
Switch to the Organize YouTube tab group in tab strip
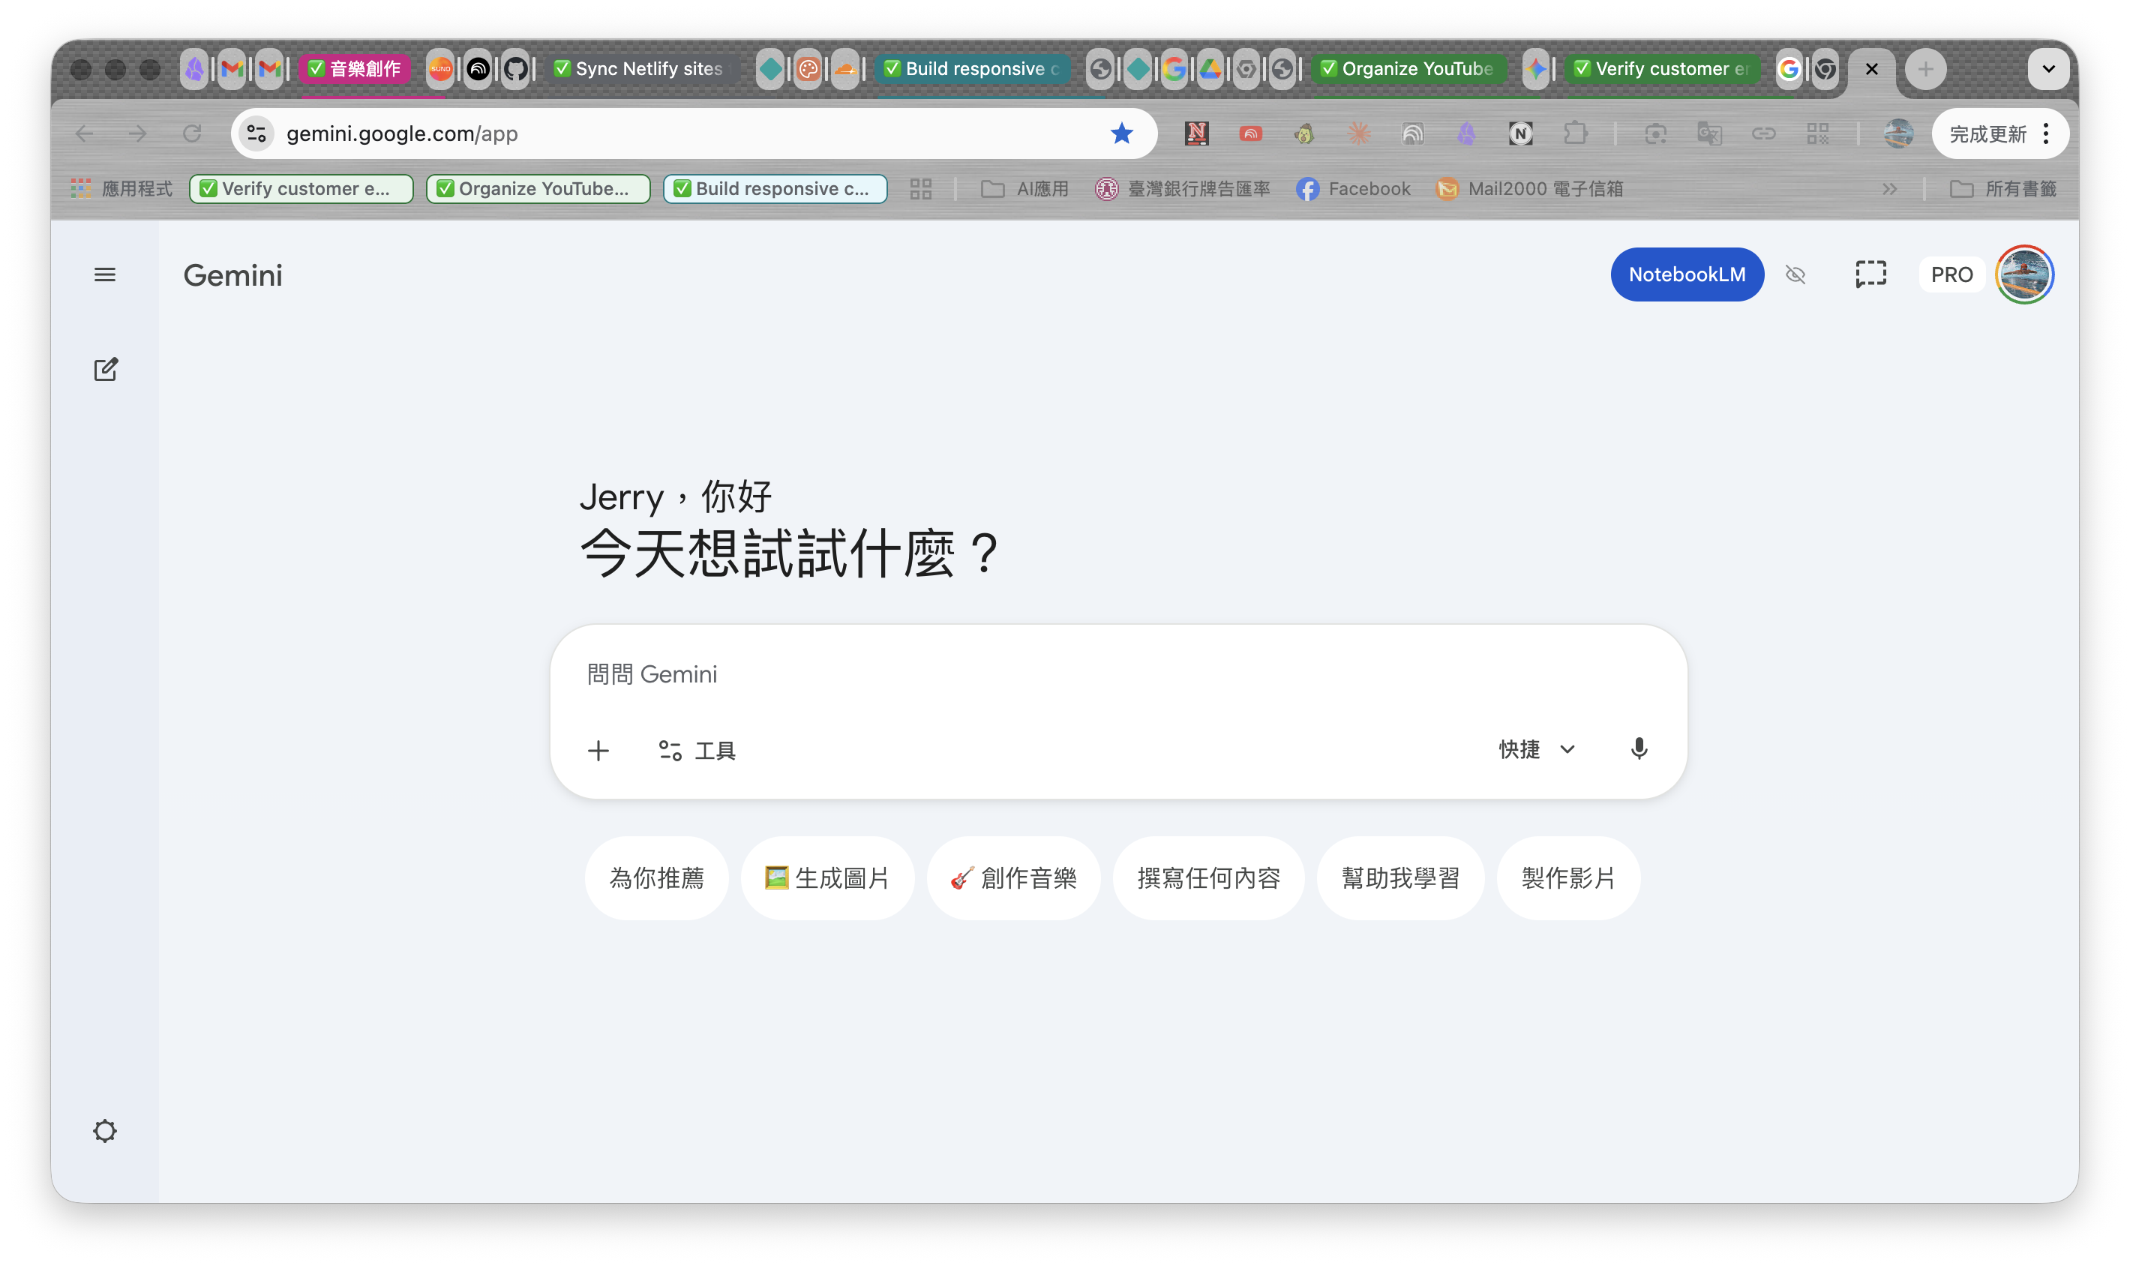coord(1408,69)
